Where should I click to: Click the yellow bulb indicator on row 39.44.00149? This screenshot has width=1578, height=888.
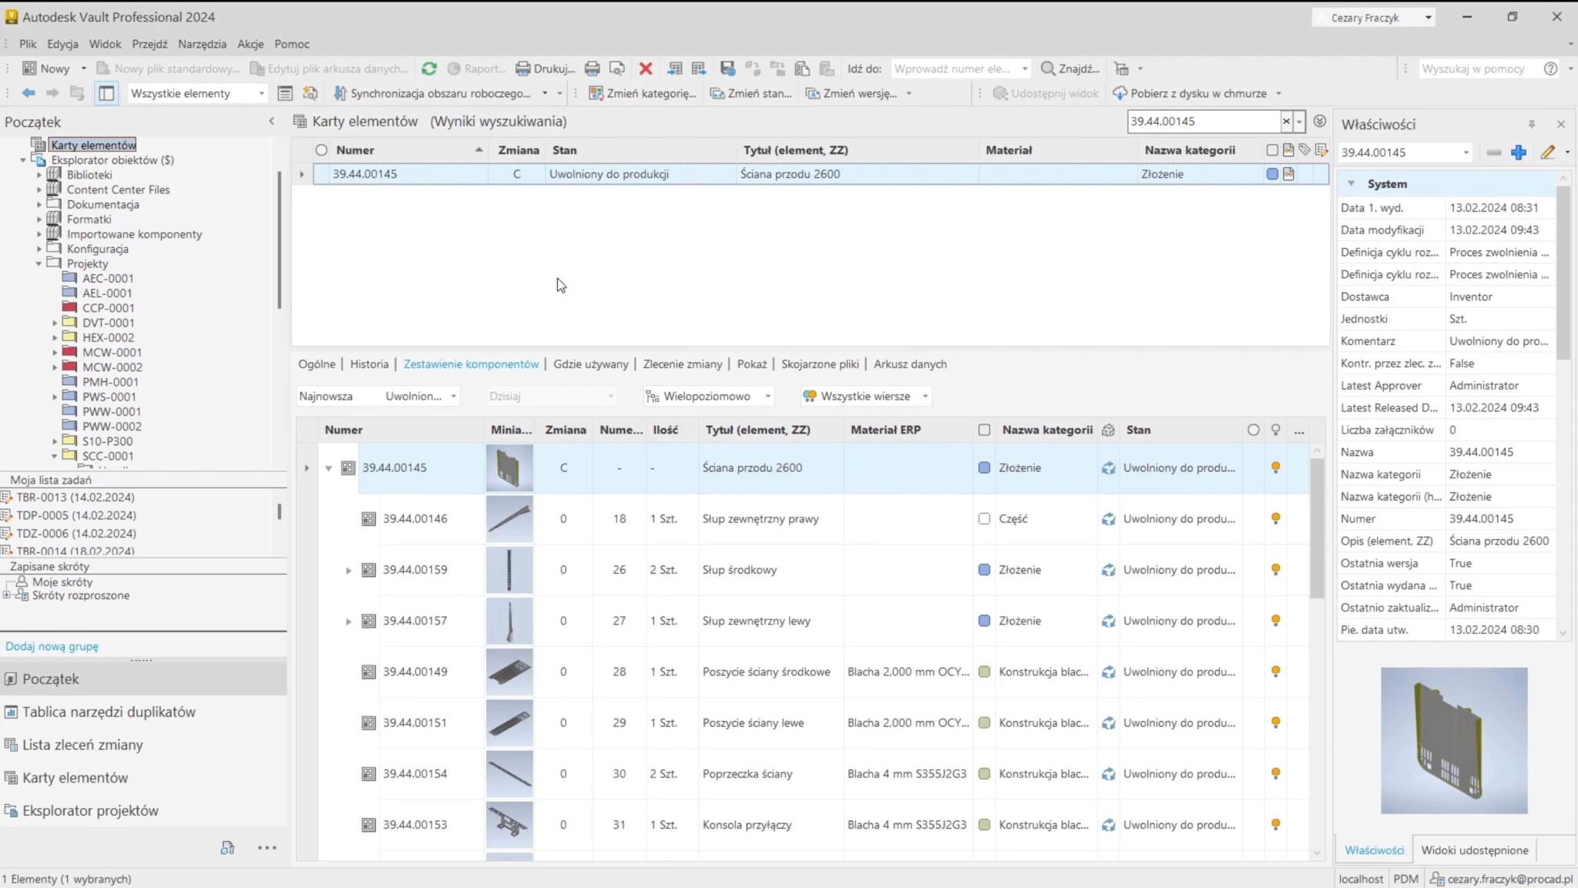[x=1276, y=672]
